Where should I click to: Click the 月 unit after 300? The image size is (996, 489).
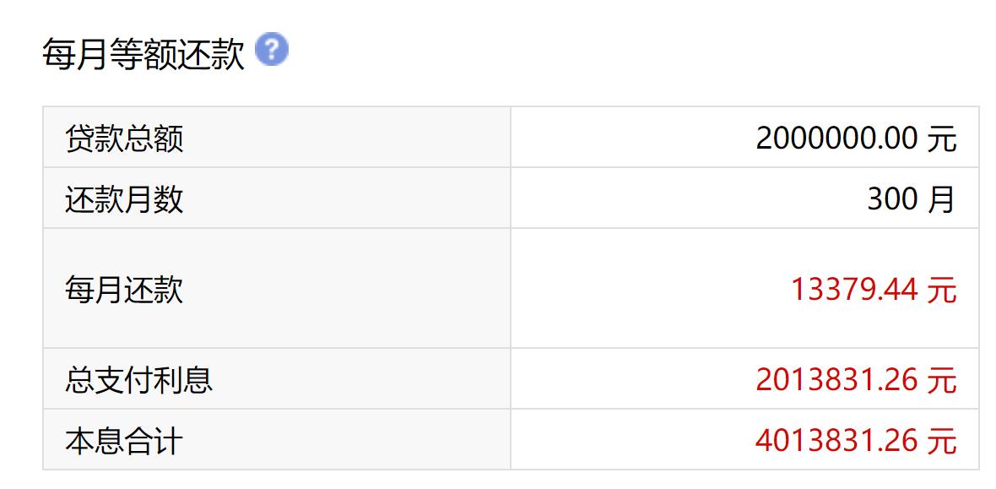point(942,199)
